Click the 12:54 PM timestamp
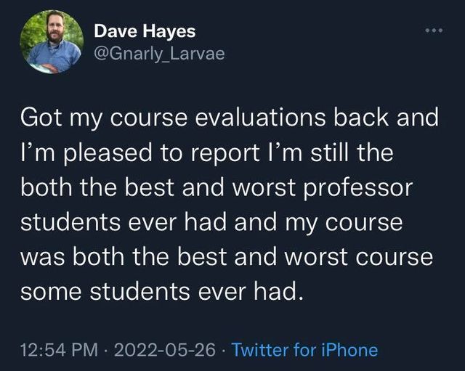This screenshot has width=465, height=371. tap(59, 350)
